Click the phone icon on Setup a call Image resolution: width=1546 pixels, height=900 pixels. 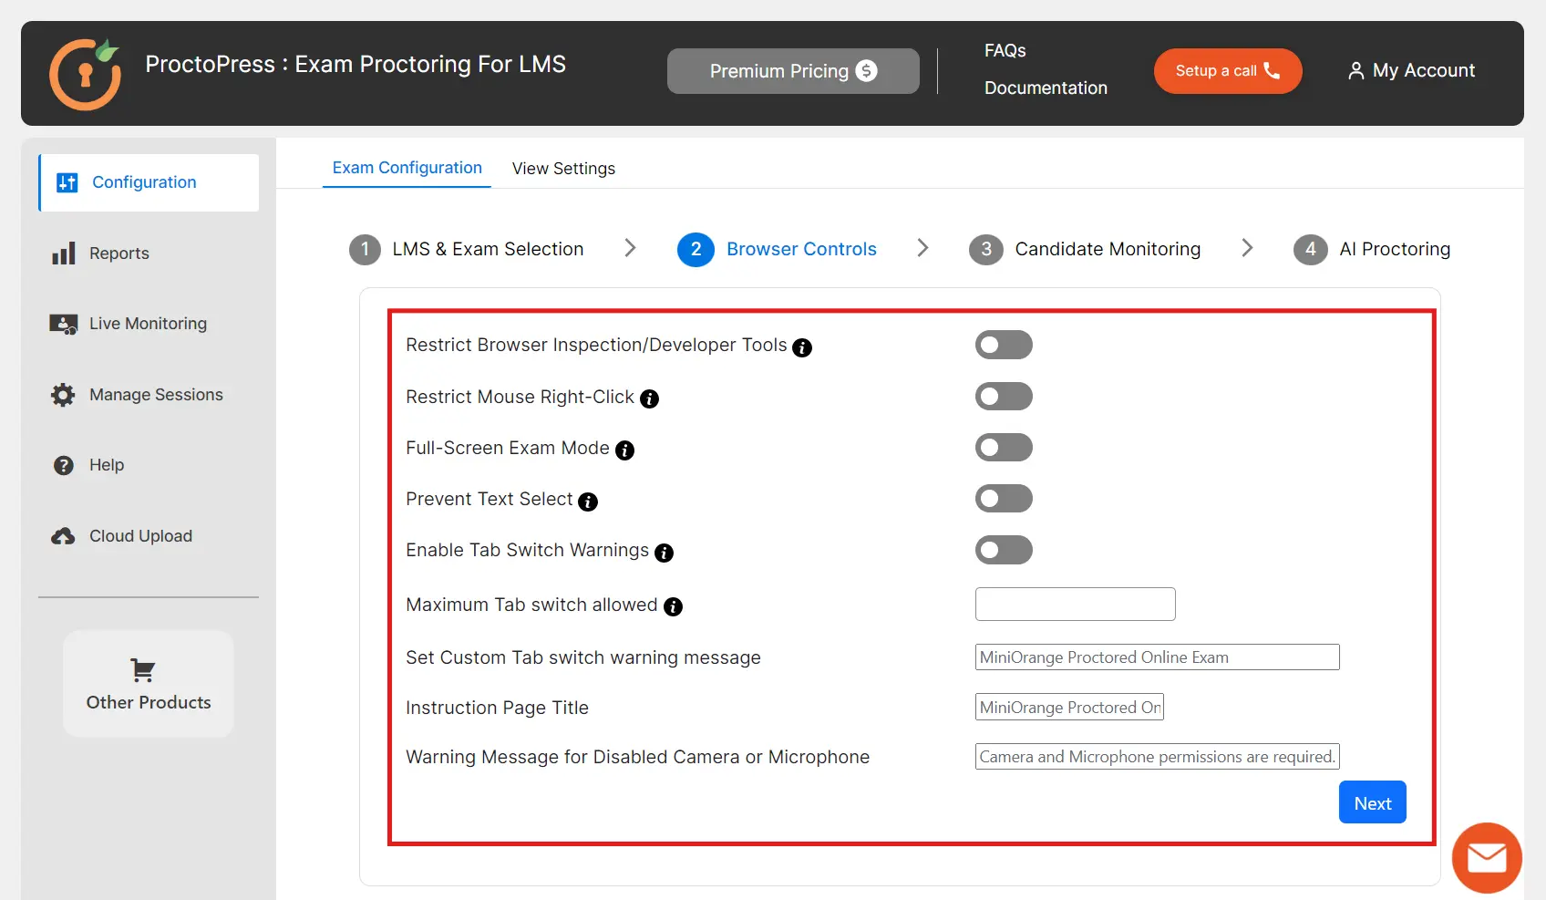tap(1272, 70)
